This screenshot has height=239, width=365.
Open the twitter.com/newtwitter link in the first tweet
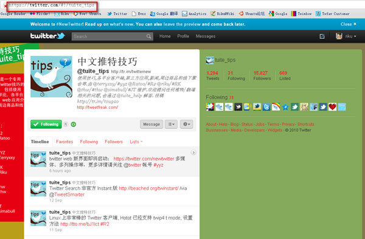click(x=144, y=159)
